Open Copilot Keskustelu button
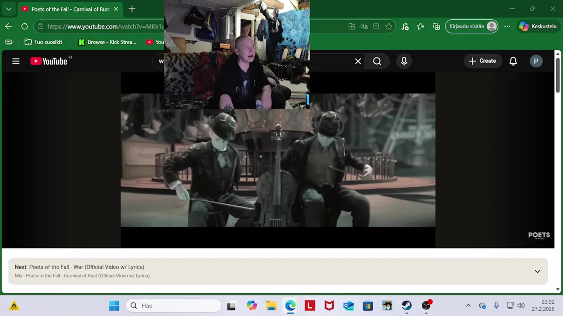Image resolution: width=563 pixels, height=316 pixels. pos(538,26)
